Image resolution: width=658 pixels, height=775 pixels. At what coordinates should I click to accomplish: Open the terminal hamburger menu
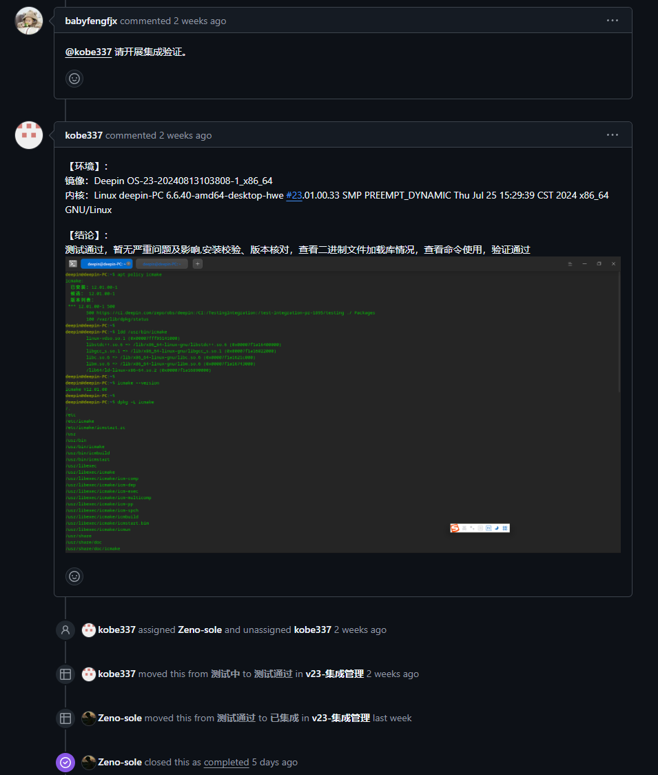coord(568,263)
